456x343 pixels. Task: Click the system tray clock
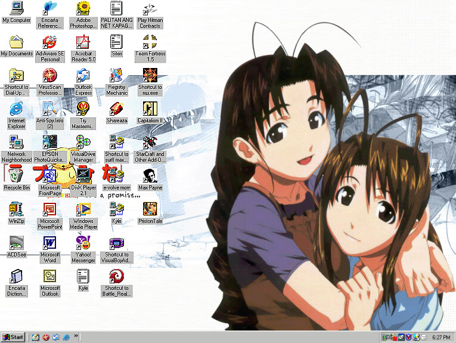[x=441, y=338]
